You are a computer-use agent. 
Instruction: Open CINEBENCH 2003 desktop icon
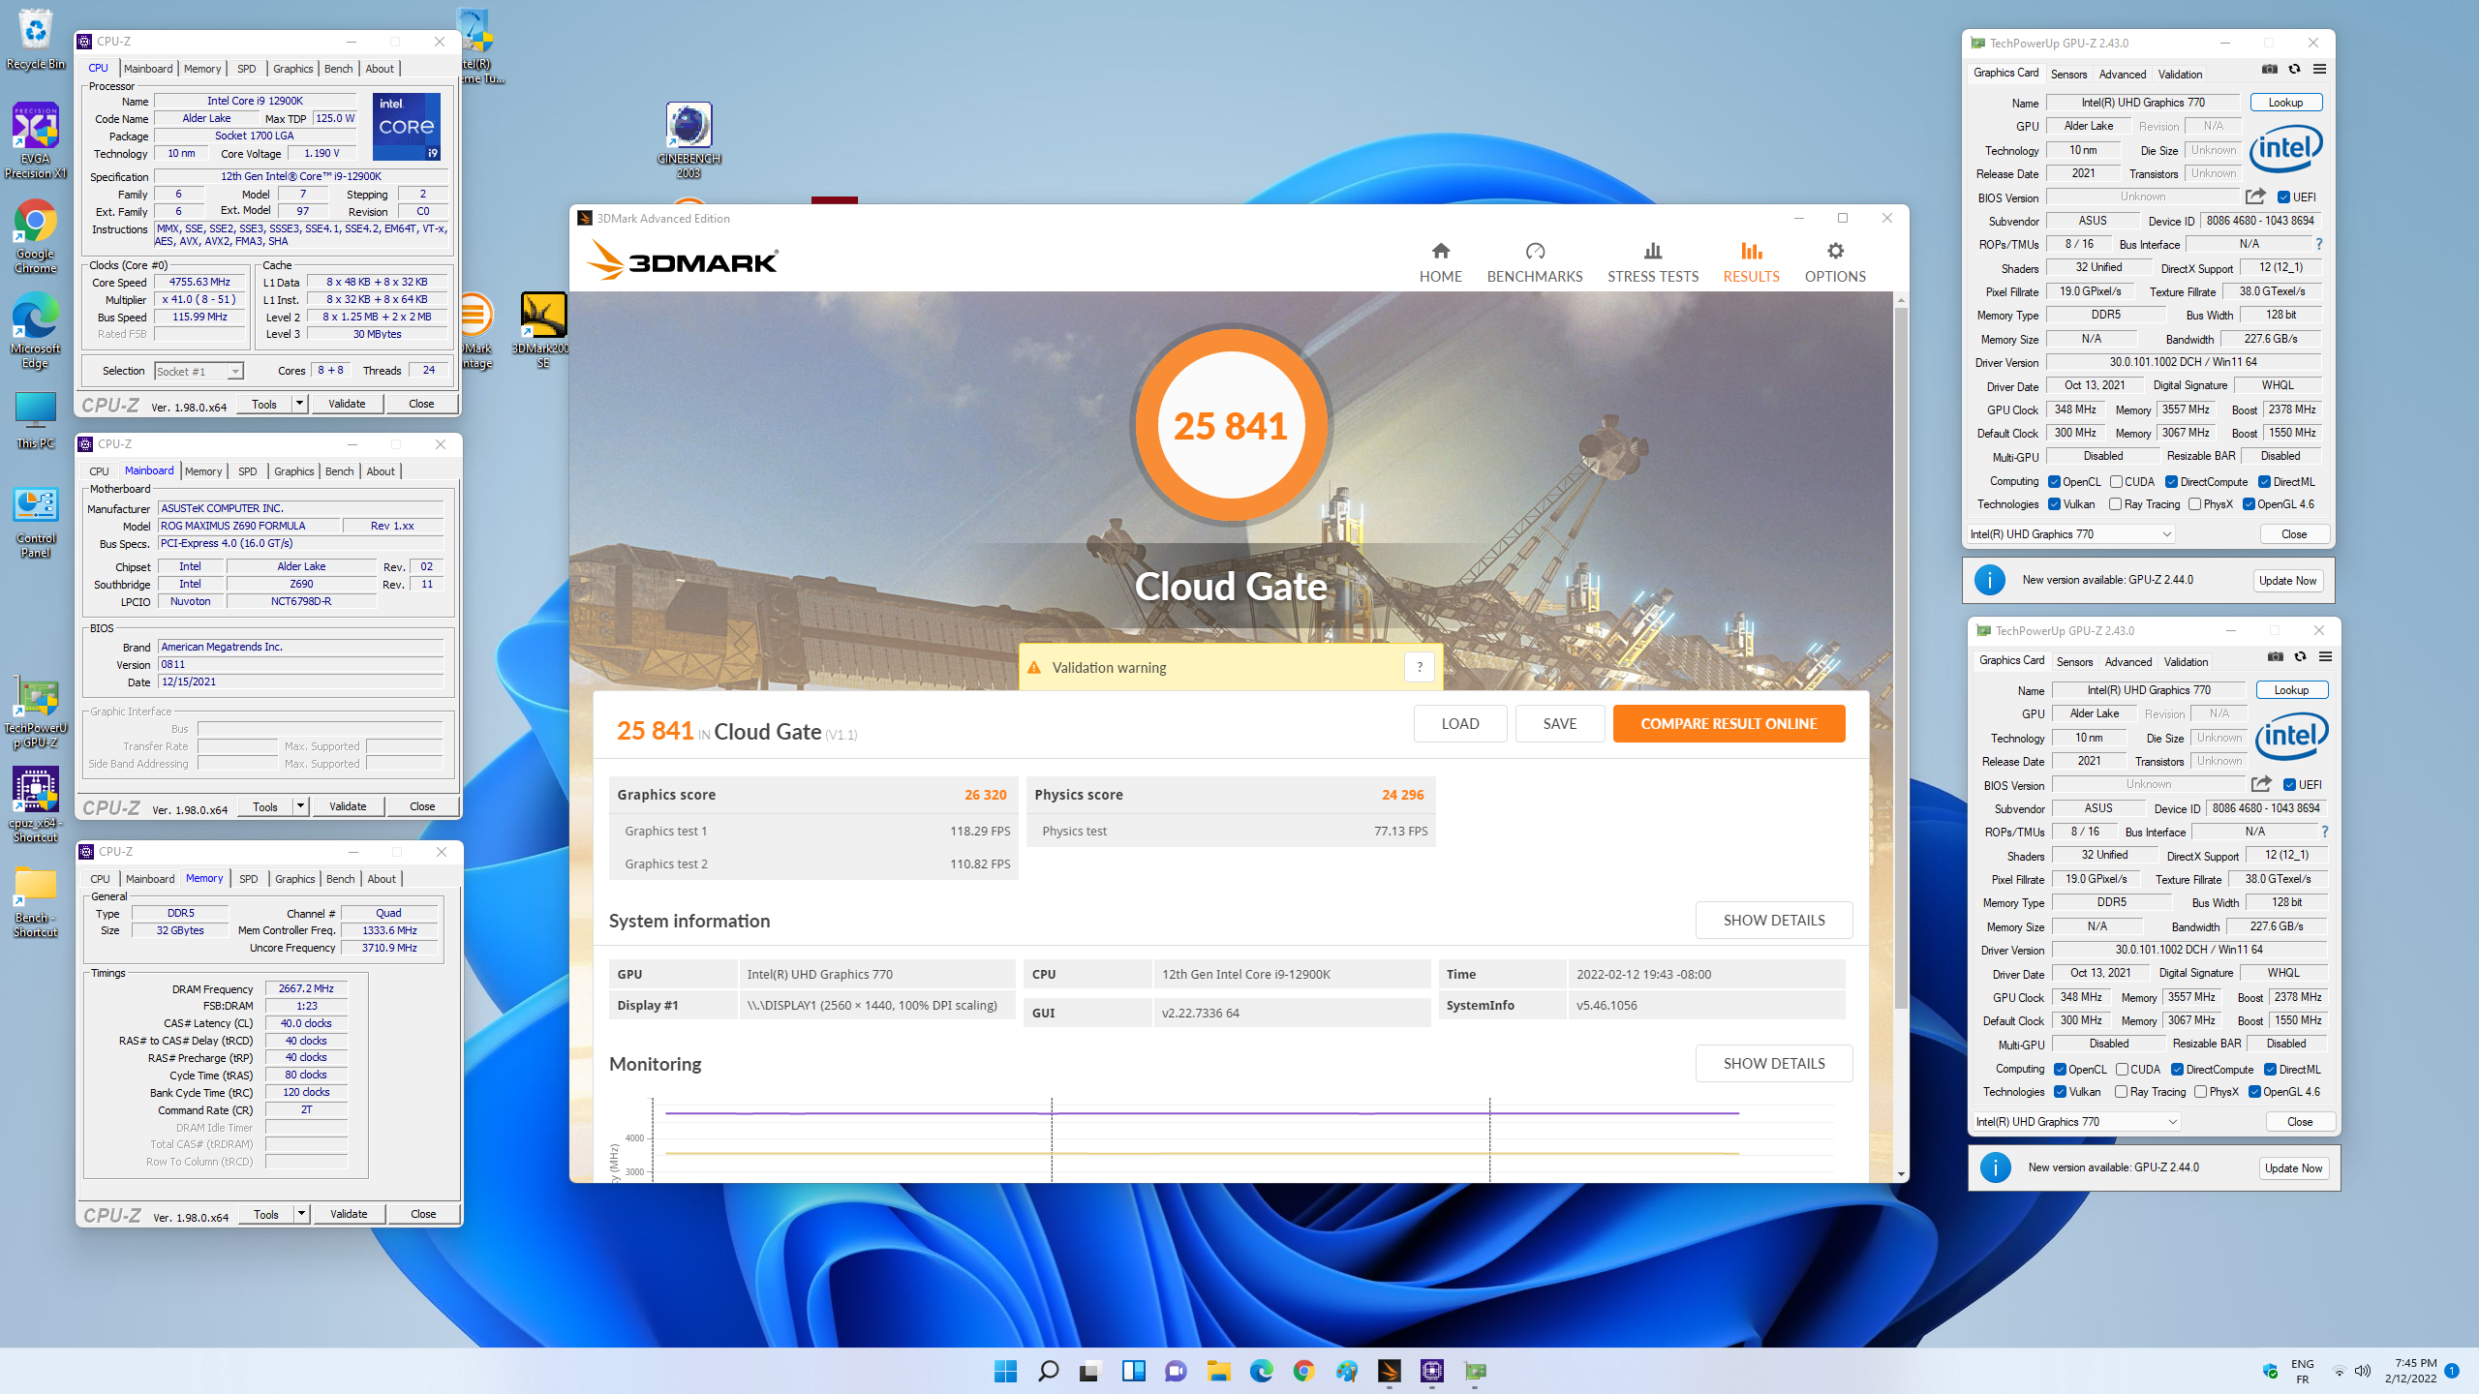(689, 140)
